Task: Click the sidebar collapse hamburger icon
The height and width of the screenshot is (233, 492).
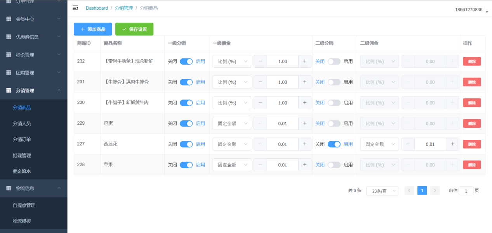Action: pyautogui.click(x=75, y=8)
